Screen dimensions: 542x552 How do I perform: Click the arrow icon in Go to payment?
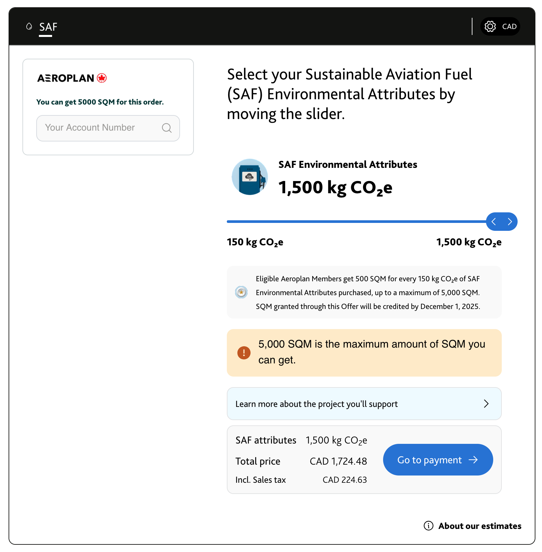pos(473,460)
